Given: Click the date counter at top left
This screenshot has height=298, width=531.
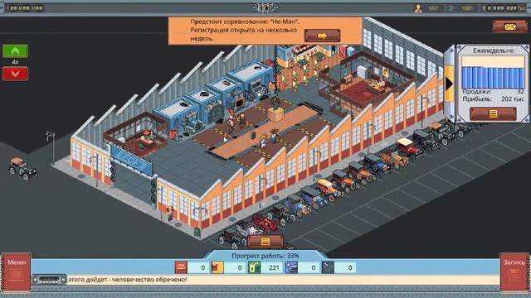Looking at the screenshot, I should pos(24,8).
